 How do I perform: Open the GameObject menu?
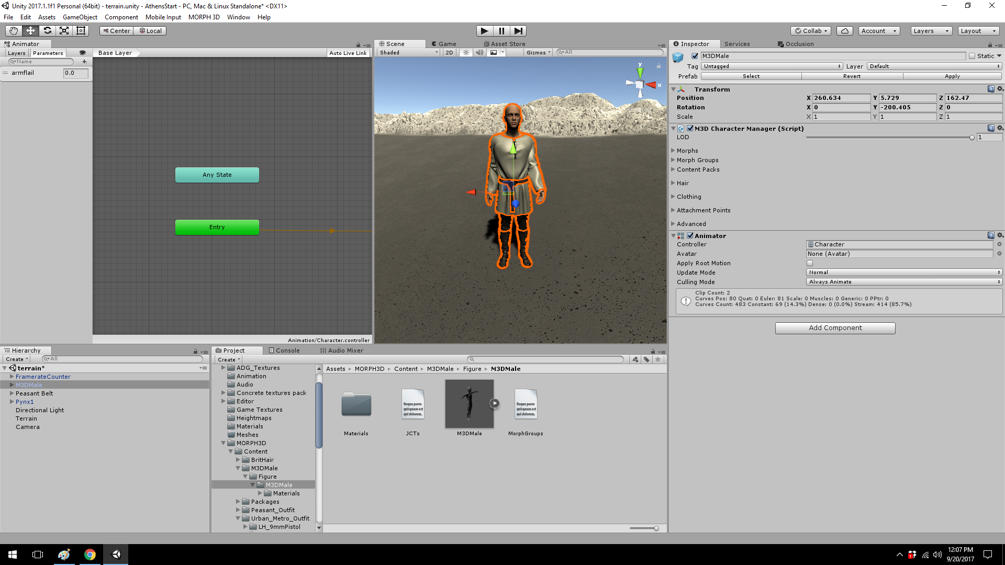pos(80,17)
